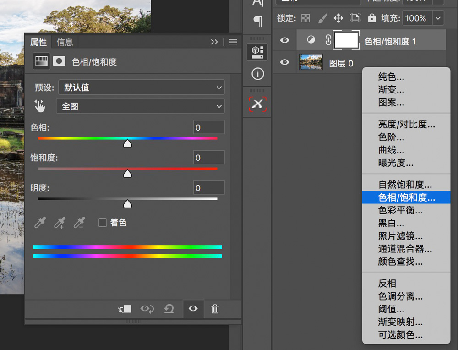Choose 亮度/对比度... adjustment
The image size is (458, 350).
406,125
